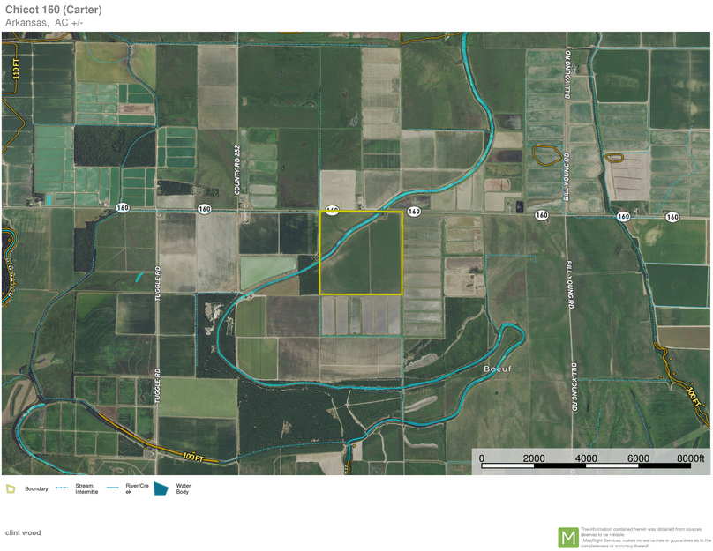713x551 pixels.
Task: Click the Water Body legend label
Action: (x=183, y=488)
